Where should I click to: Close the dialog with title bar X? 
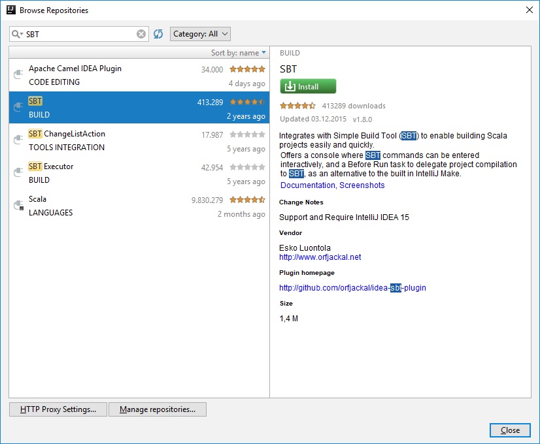point(530,10)
